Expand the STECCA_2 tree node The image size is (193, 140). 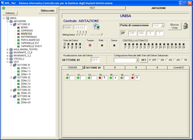pos(7,59)
